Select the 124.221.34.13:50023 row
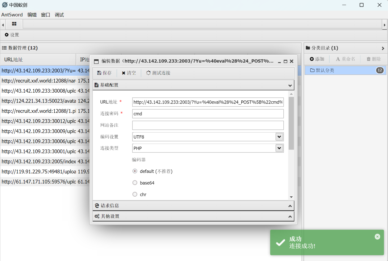388x261 pixels. pos(45,101)
